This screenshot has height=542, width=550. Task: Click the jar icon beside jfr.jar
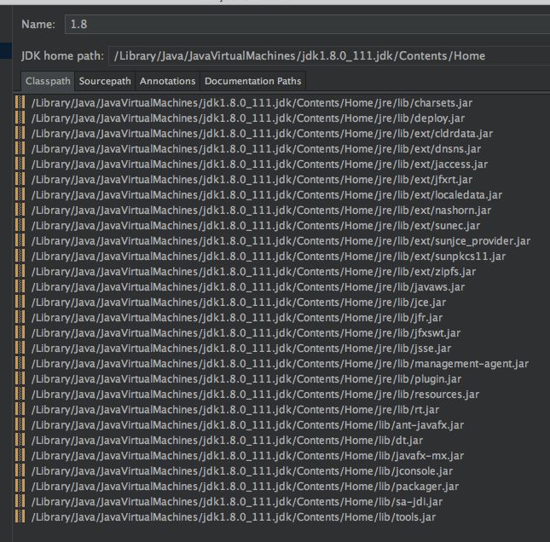click(x=20, y=318)
